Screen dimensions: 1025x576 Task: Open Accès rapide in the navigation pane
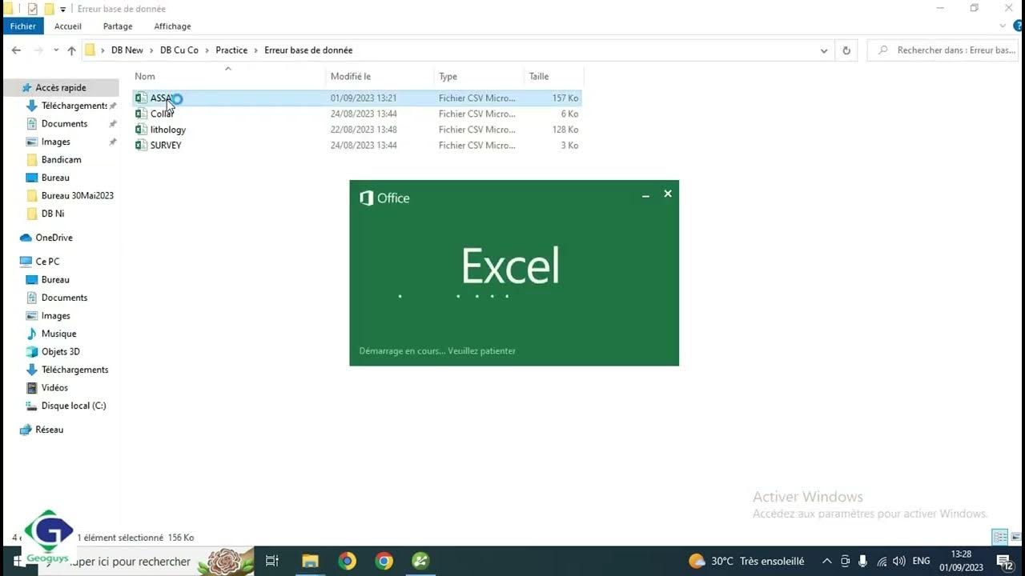coord(61,88)
